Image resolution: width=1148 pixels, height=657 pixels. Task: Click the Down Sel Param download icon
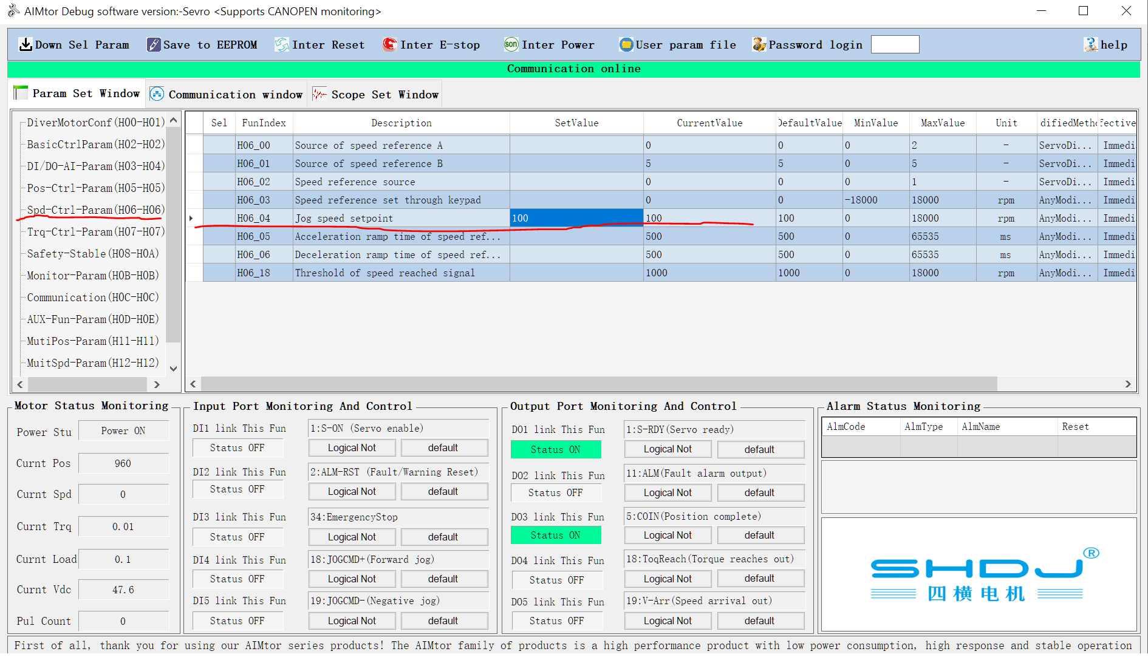pos(26,45)
